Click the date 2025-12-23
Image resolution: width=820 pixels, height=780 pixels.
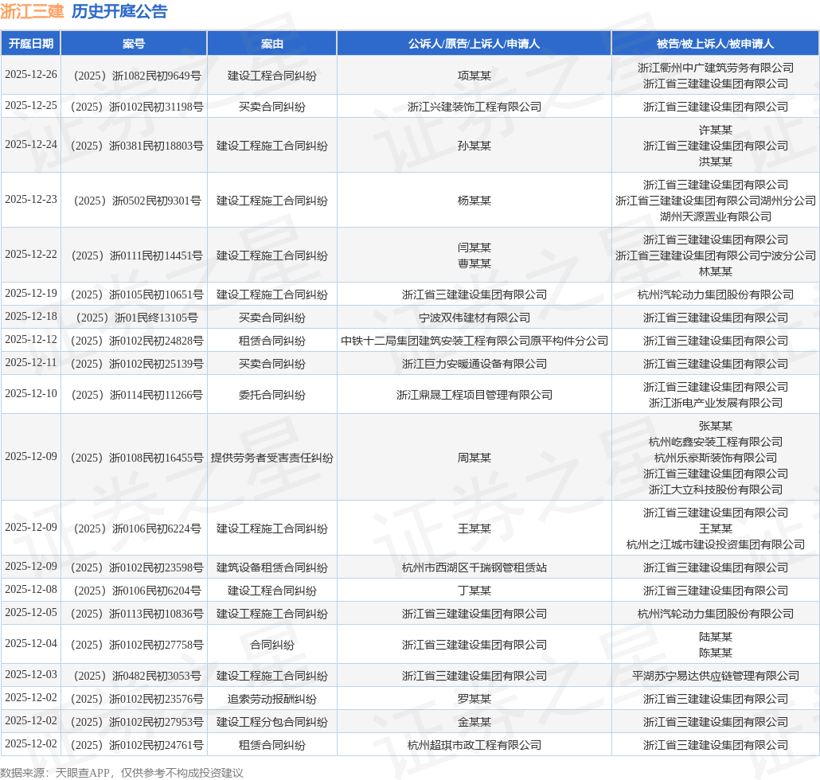pyautogui.click(x=31, y=199)
